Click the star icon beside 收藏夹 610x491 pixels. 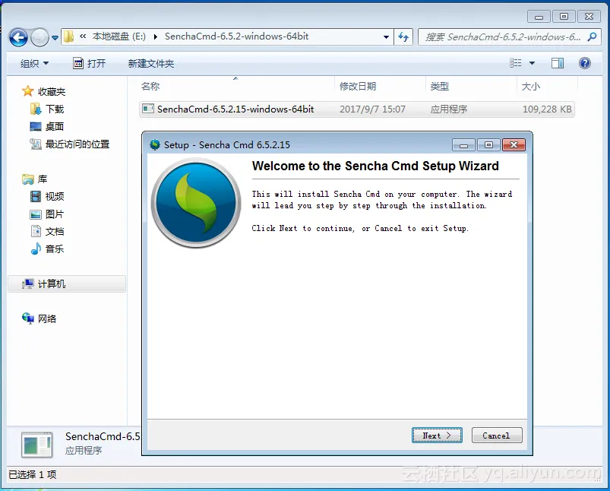27,91
